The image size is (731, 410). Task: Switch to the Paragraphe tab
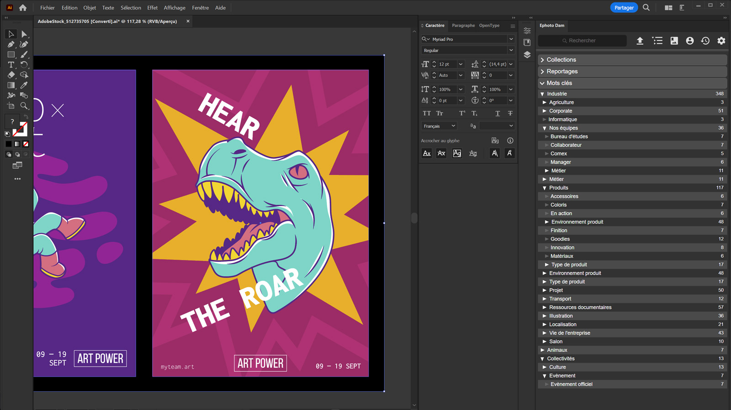(x=463, y=26)
